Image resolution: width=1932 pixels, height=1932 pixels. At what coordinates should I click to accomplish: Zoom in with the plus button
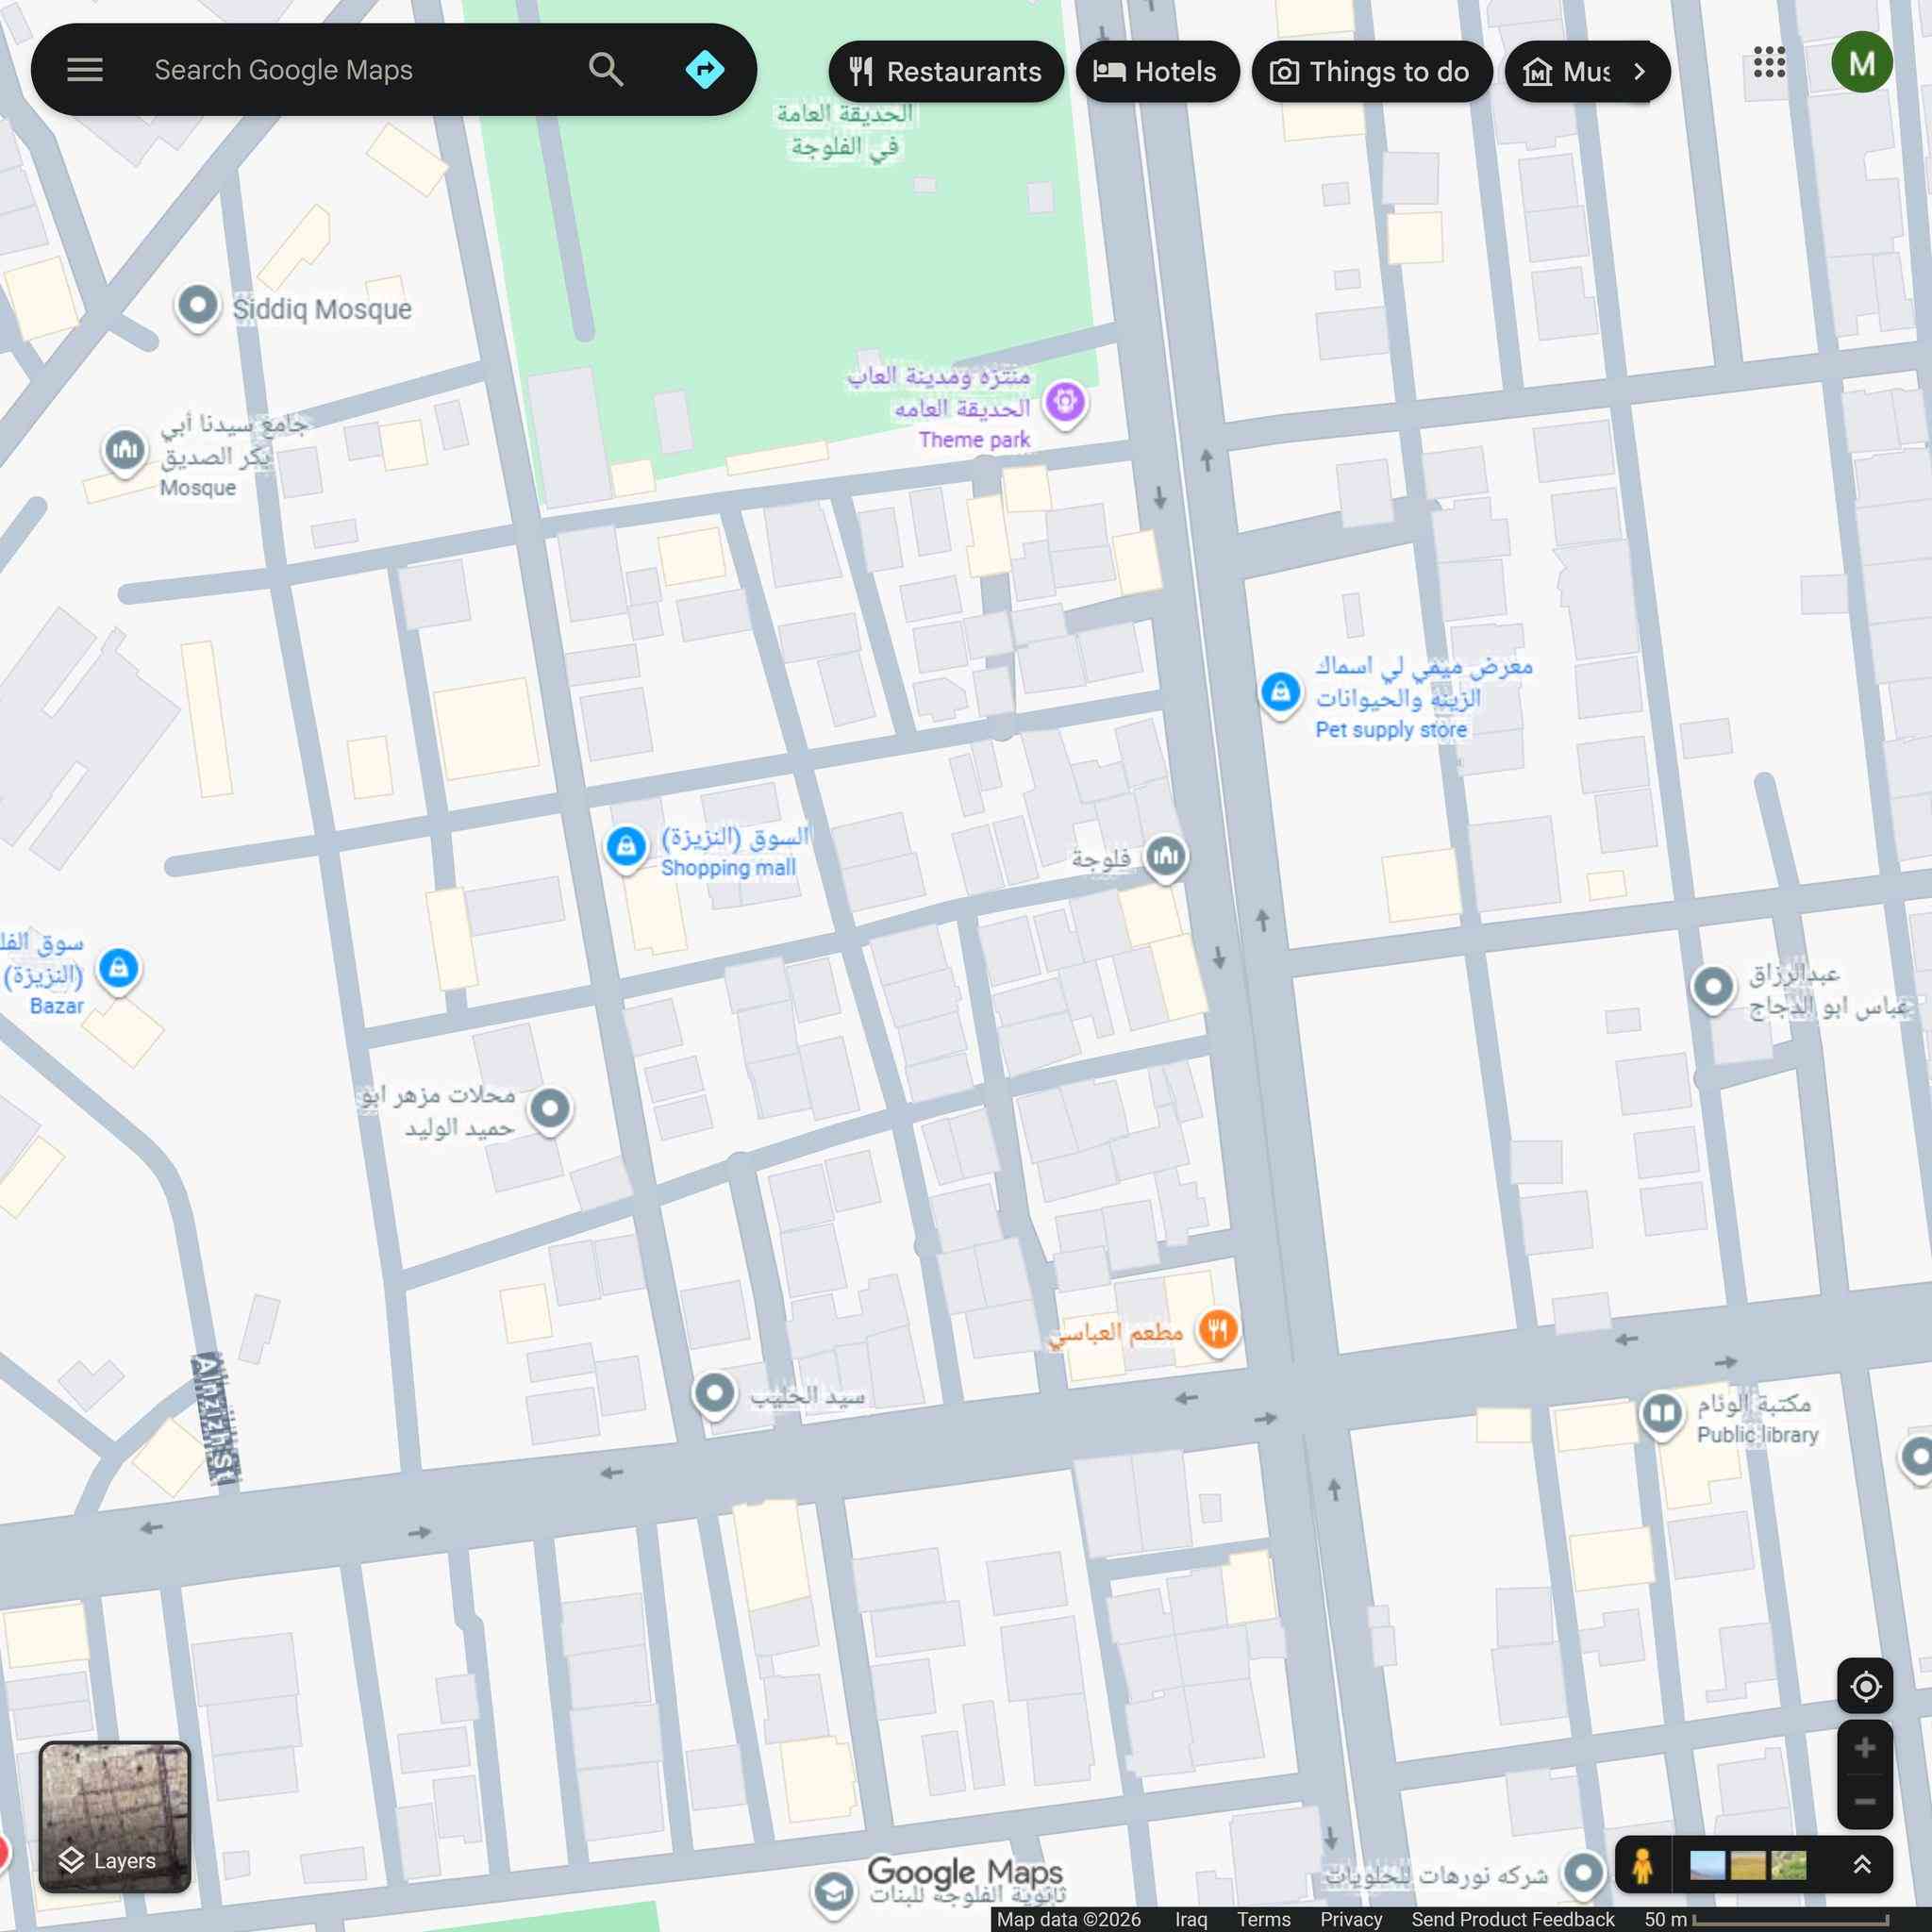coord(1865,1748)
